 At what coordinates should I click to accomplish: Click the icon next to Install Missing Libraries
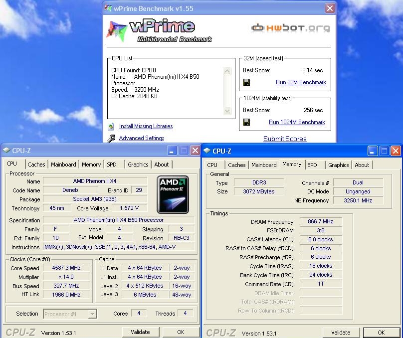pos(110,127)
